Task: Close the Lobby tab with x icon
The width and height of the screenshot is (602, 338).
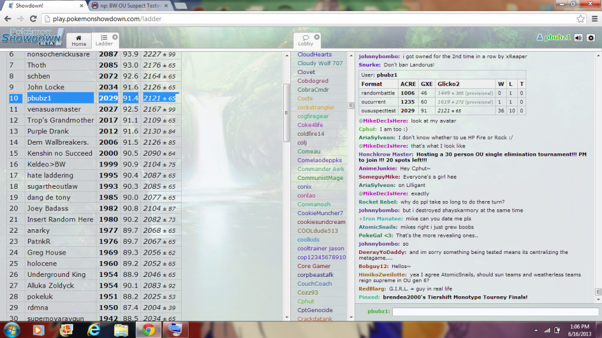Action: pos(317,37)
